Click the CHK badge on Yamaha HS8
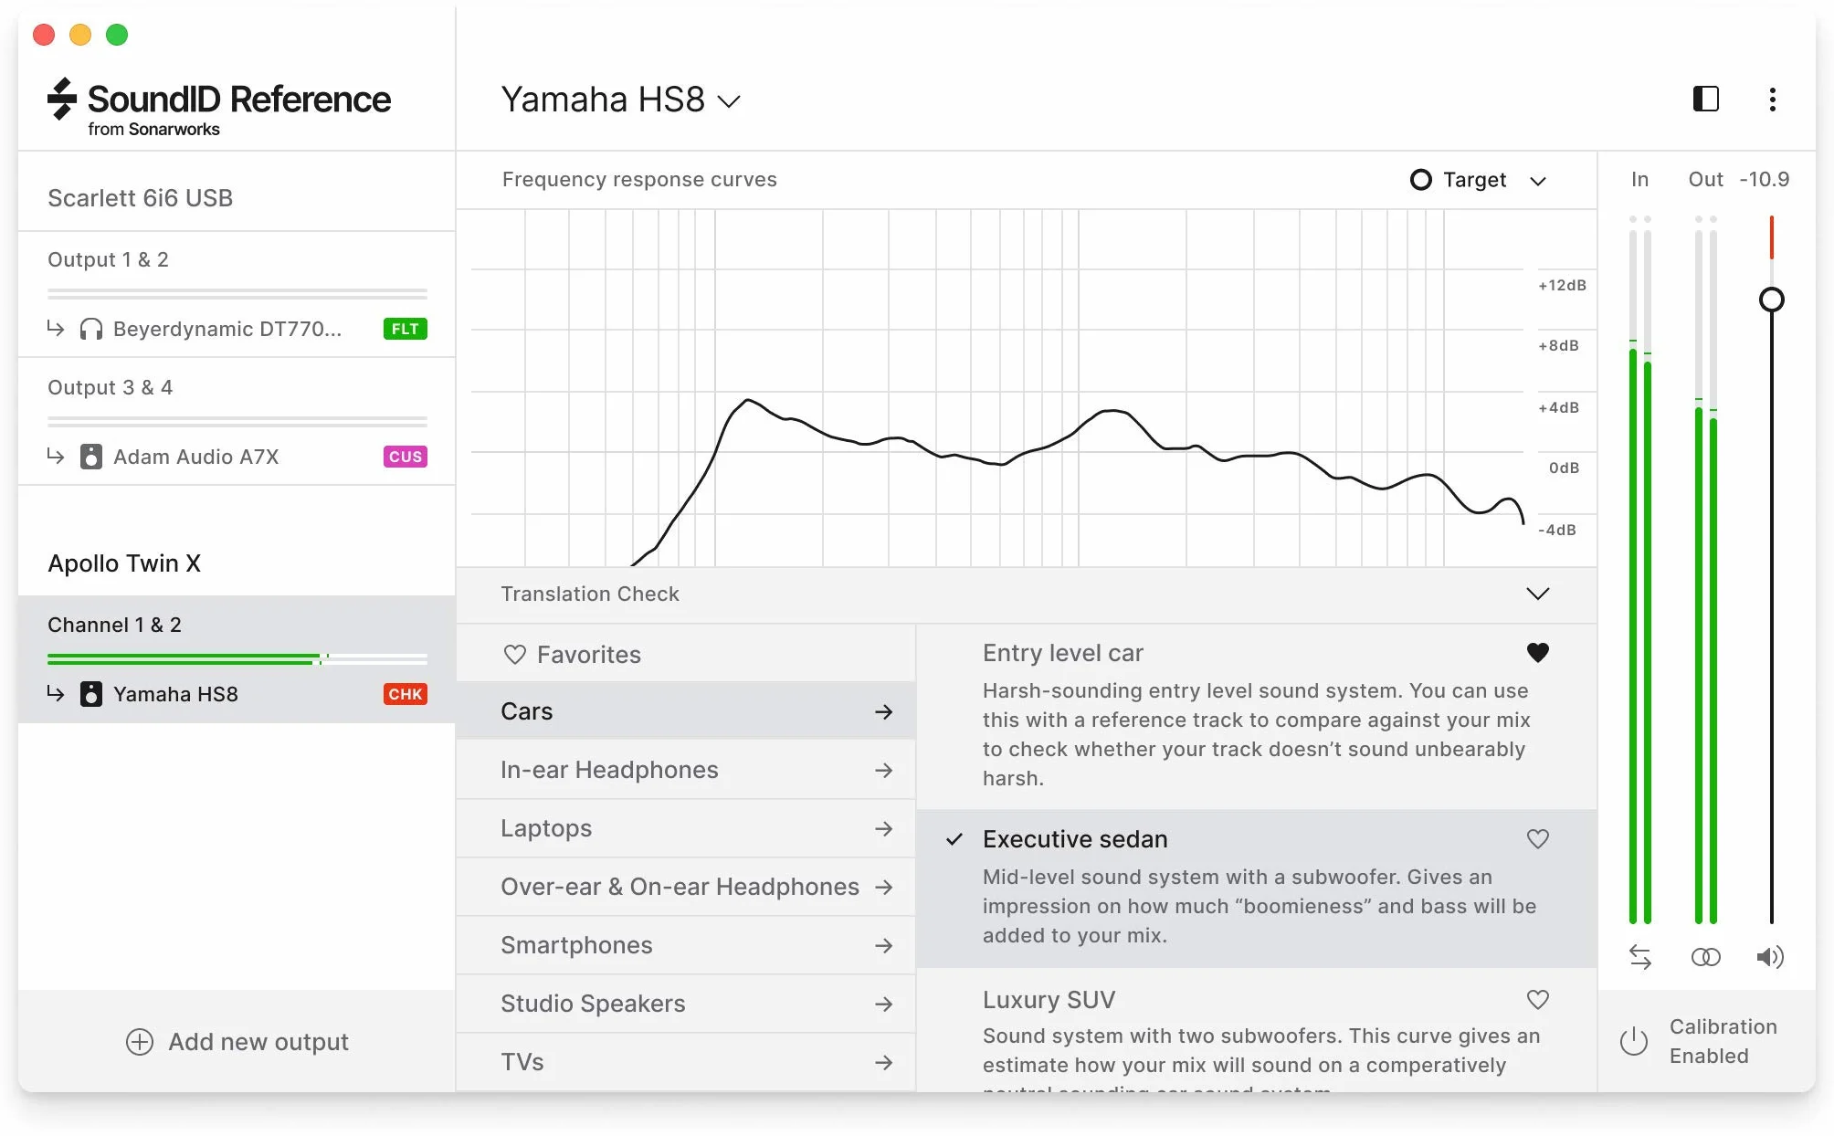Screen dimensions: 1834x1136 (x=405, y=694)
